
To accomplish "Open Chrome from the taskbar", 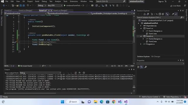I will click(x=114, y=102).
